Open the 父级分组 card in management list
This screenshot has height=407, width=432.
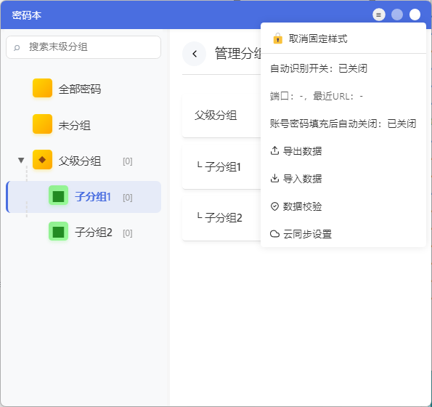coord(221,116)
